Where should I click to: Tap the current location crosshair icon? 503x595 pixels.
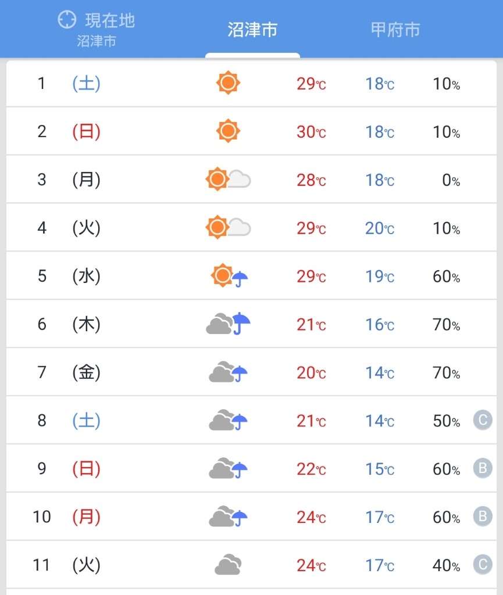point(67,20)
